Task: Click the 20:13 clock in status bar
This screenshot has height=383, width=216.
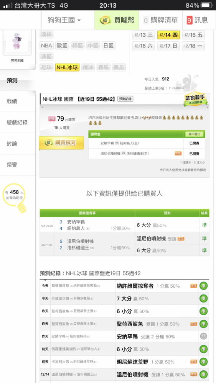Action: point(108,5)
